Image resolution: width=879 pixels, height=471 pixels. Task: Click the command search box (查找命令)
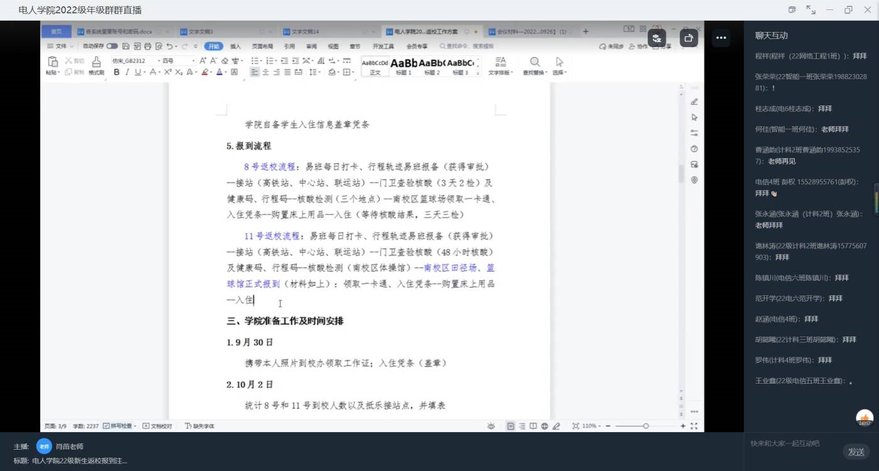click(467, 46)
